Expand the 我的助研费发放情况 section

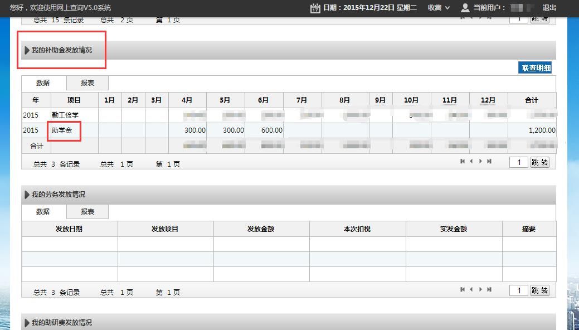click(x=27, y=323)
